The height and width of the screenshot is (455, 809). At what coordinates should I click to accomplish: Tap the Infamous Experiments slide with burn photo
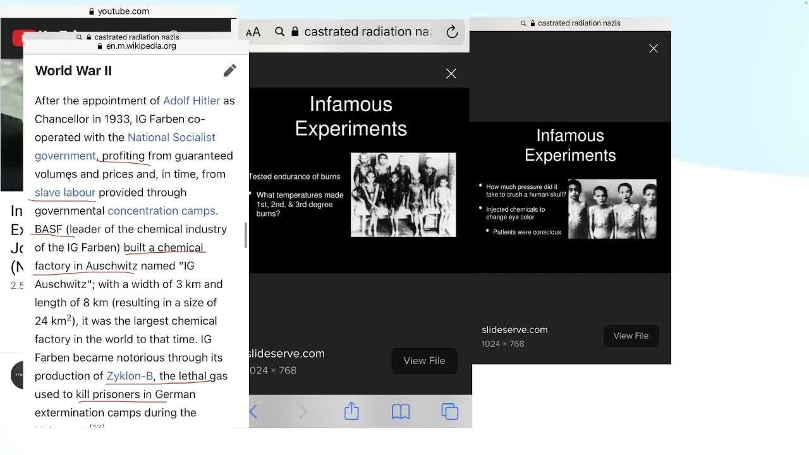(x=359, y=180)
